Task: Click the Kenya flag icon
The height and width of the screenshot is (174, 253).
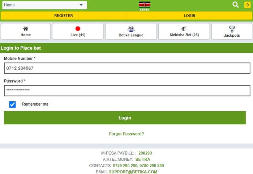Action: [x=145, y=5]
